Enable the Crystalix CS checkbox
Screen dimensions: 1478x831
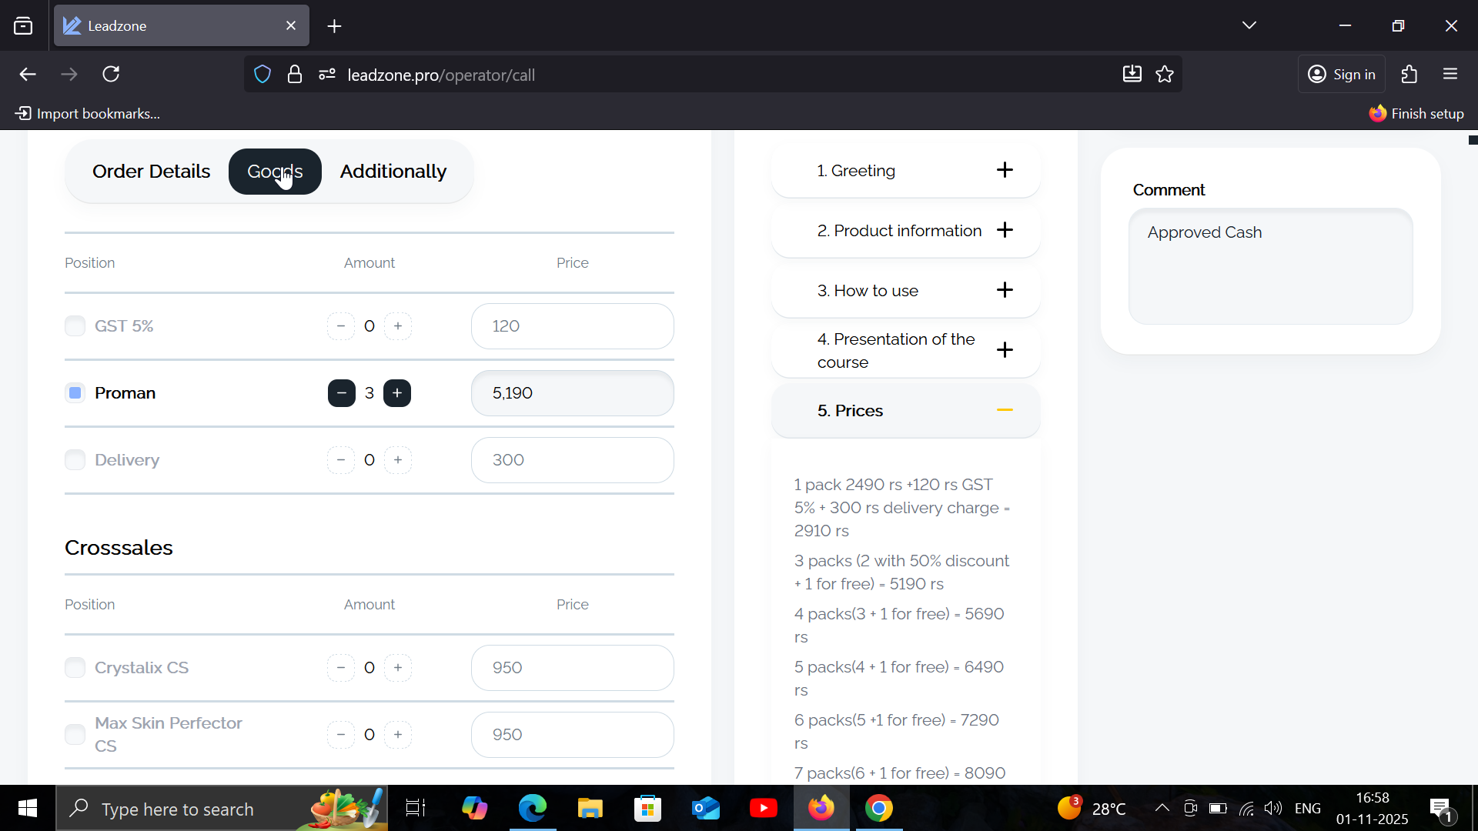click(x=75, y=668)
